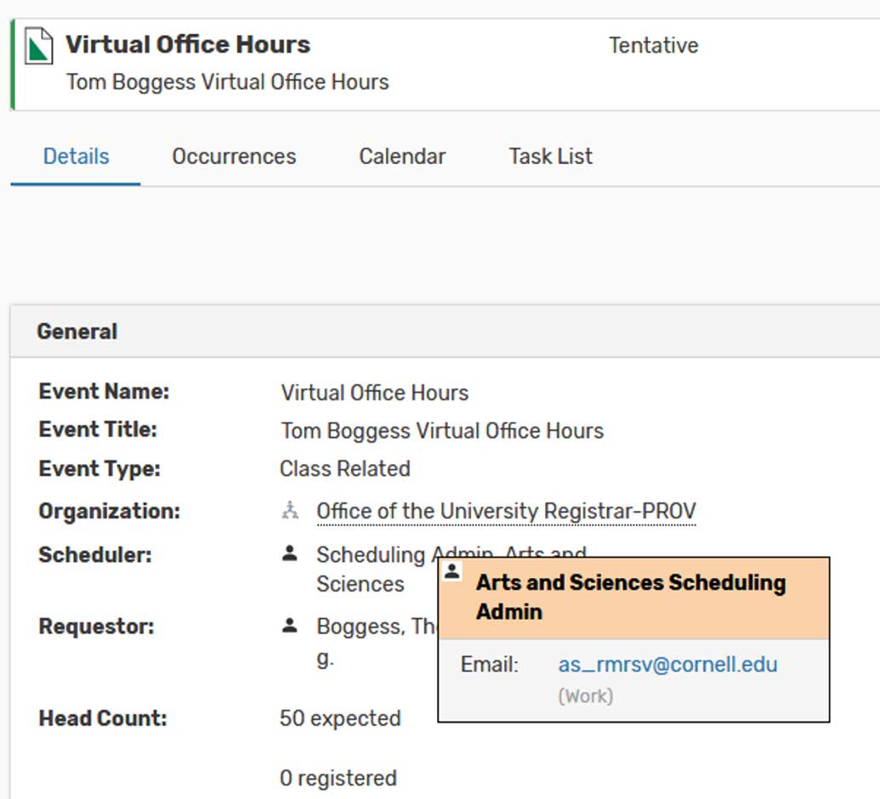Open the Calendar tab
Viewport: 880px width, 799px height.
[402, 156]
